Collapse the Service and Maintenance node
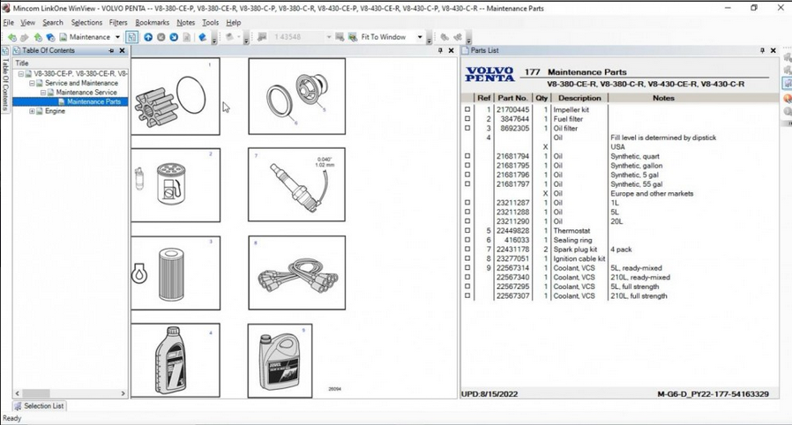 32,83
